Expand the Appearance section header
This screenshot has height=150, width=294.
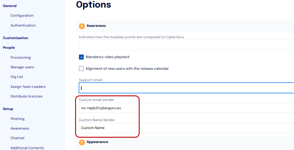(185, 142)
